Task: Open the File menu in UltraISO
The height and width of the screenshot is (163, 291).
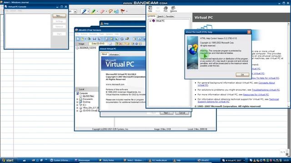Action: [x=77, y=34]
